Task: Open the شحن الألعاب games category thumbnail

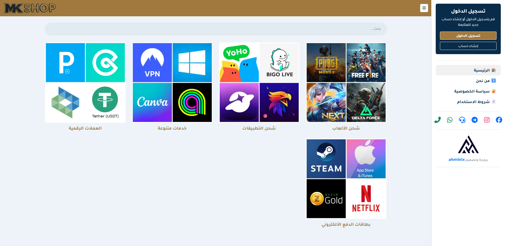Action: 346,83
